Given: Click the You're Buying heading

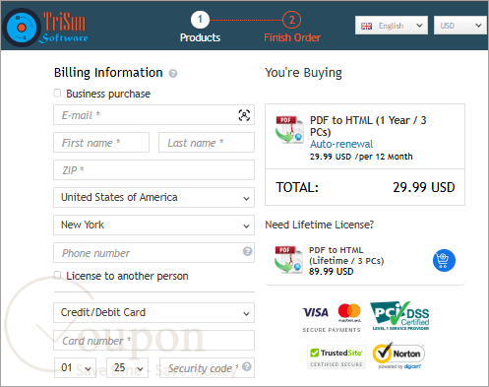Looking at the screenshot, I should click(303, 73).
